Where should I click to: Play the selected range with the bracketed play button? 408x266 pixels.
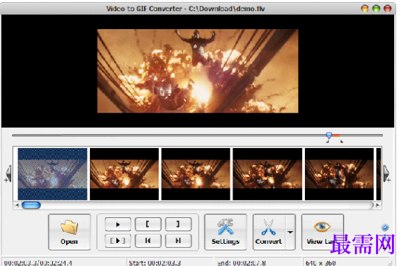[x=118, y=241]
